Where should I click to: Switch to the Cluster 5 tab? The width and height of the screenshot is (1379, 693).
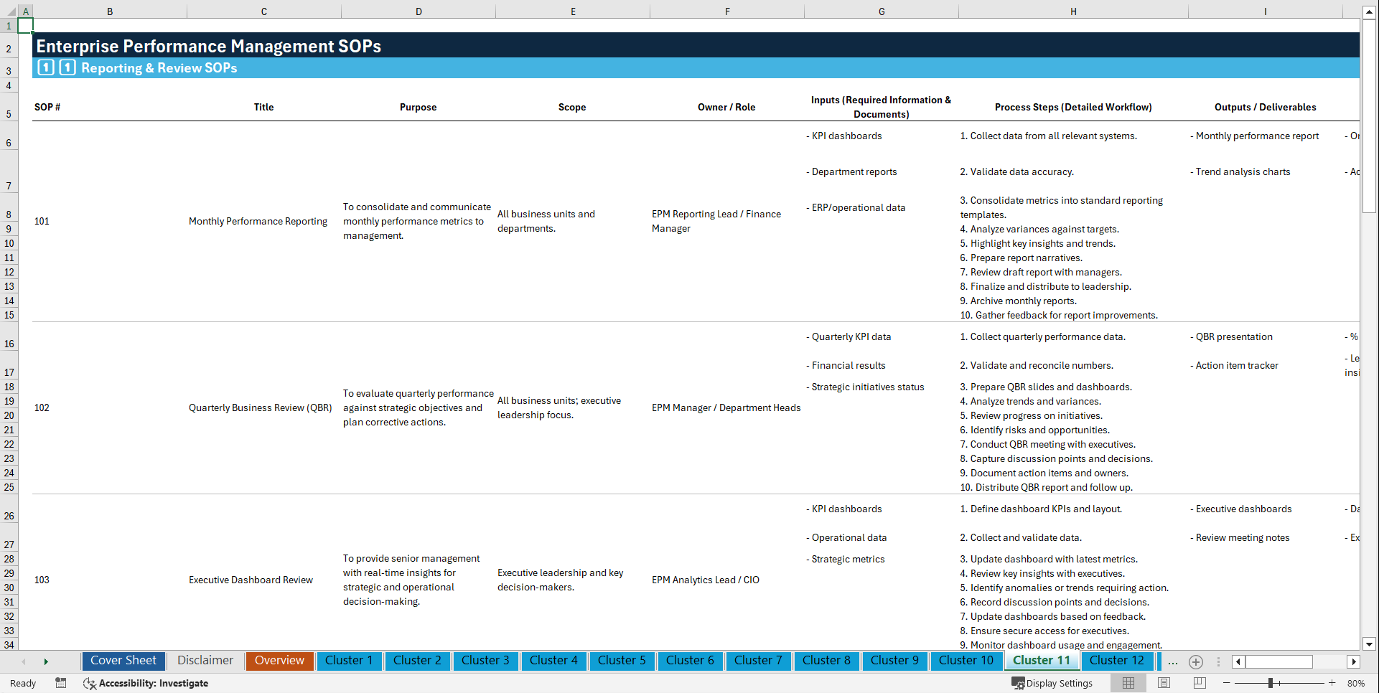coord(622,661)
